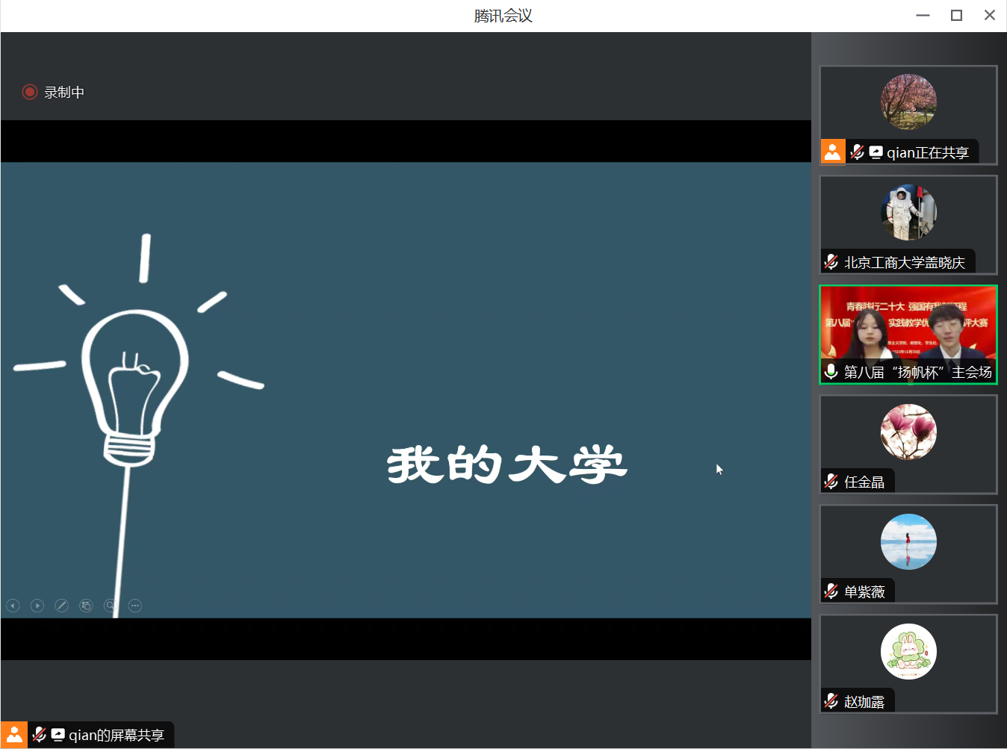Click 单紫薇's profile avatar picture
This screenshot has width=1007, height=749.
point(908,541)
